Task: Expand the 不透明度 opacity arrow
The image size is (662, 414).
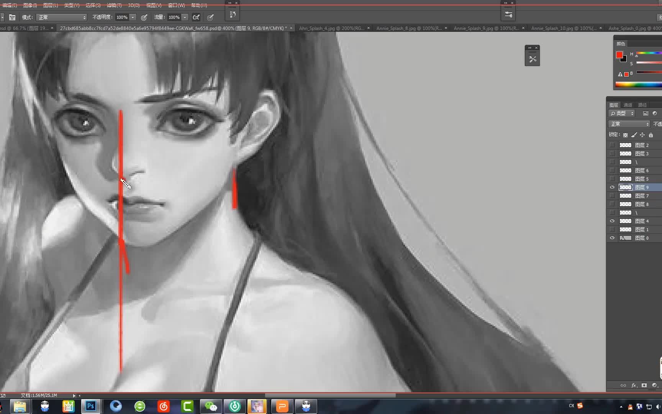Action: click(x=133, y=17)
